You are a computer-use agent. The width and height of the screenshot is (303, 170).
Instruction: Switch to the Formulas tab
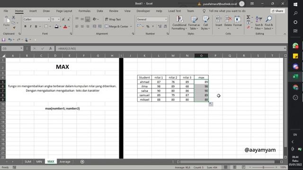click(x=84, y=11)
